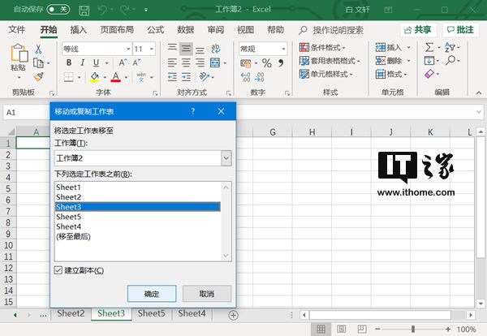Switch to 页面布局 ribbon tab
The image size is (487, 336).
[117, 30]
